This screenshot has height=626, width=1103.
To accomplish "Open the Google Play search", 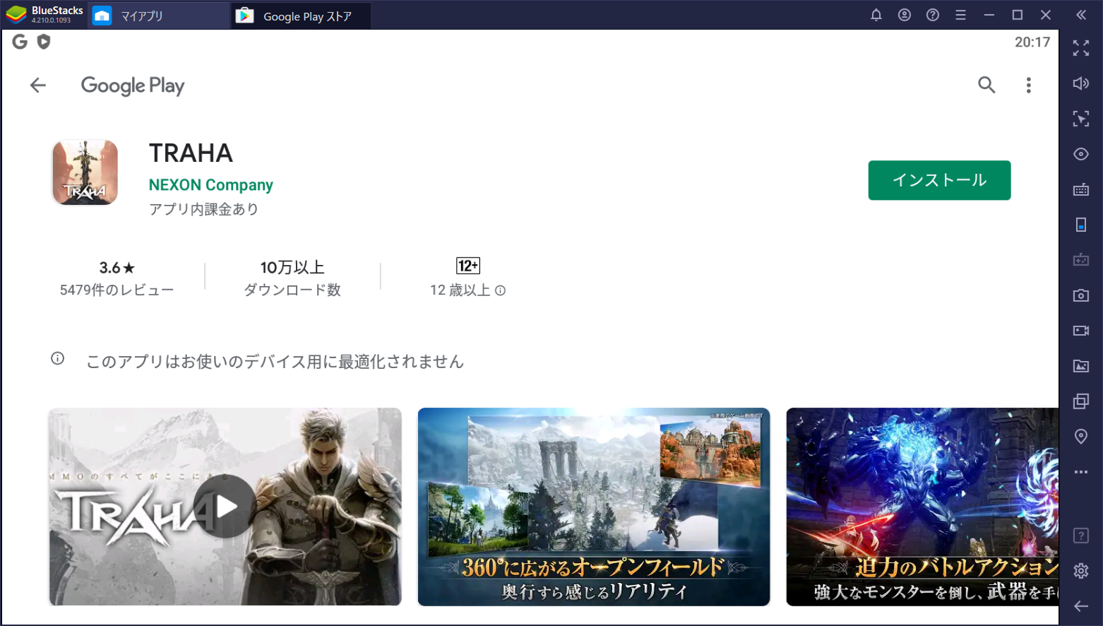I will coord(986,85).
